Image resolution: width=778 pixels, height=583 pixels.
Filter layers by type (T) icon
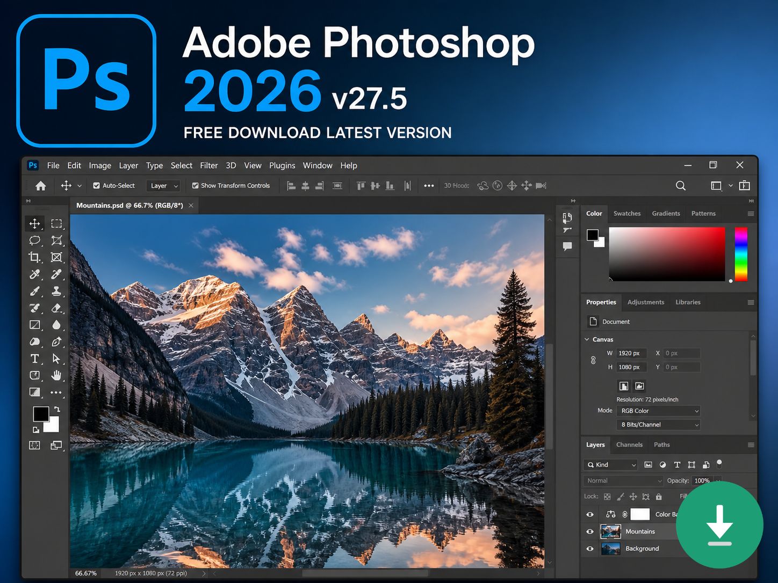(677, 465)
